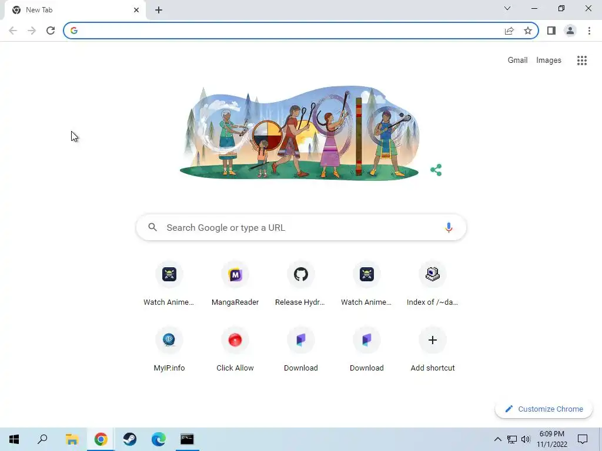Click the network status tray icon
This screenshot has width=602, height=451.
point(512,439)
